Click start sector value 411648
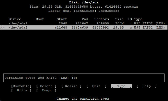The image size is (168, 101). pos(61,27)
